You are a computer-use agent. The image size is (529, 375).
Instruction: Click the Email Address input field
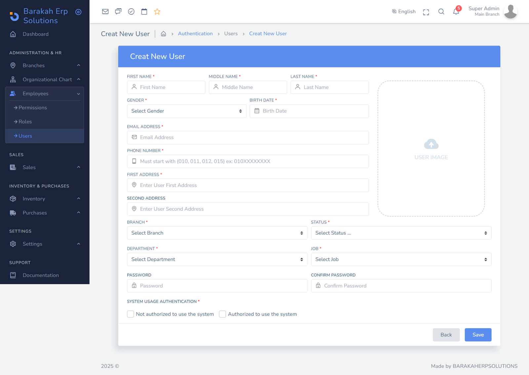tap(248, 137)
